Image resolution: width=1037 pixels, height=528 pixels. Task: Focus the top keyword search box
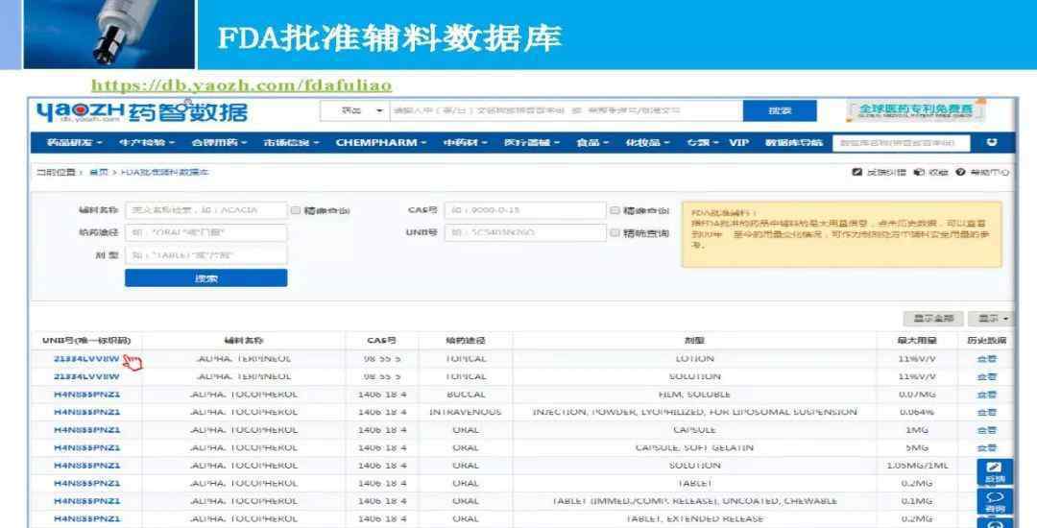click(x=566, y=110)
